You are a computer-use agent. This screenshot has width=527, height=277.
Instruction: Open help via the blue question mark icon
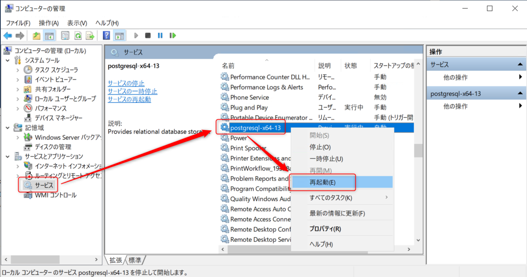[x=106, y=35]
